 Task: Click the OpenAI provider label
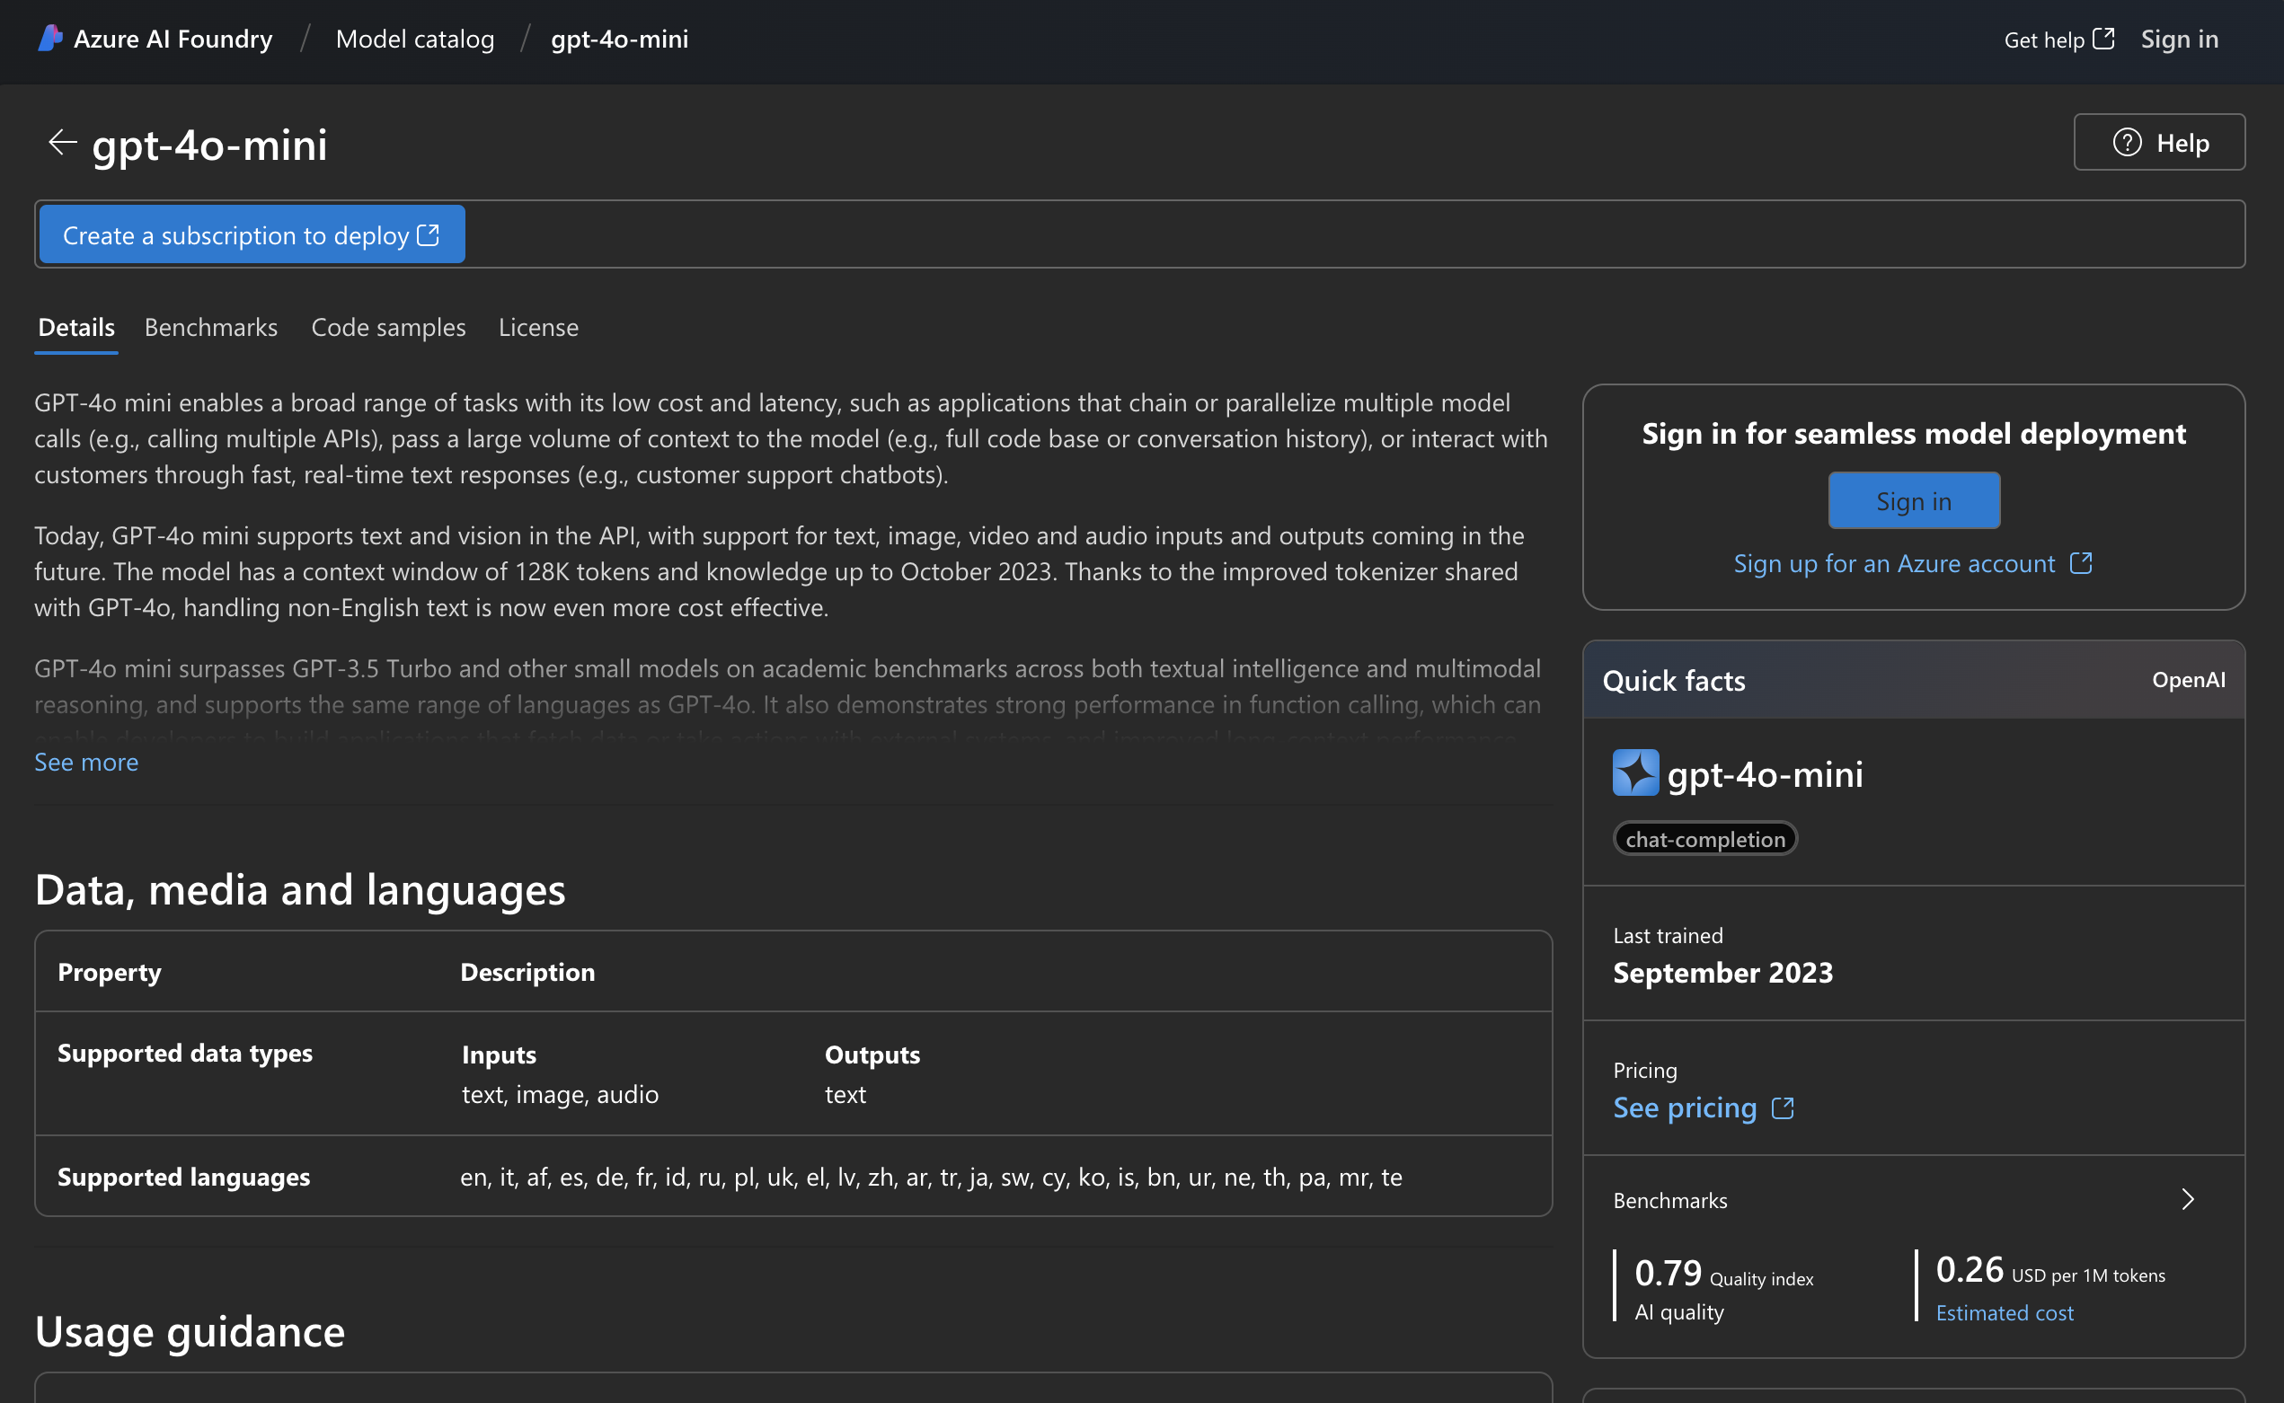click(x=2188, y=680)
